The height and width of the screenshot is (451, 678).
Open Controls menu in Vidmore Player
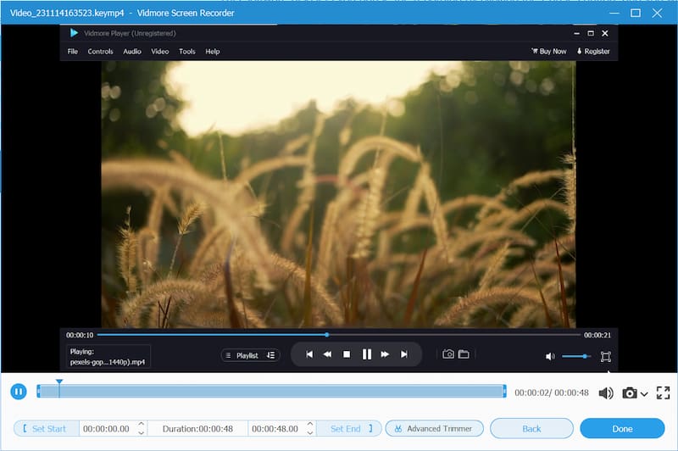100,52
